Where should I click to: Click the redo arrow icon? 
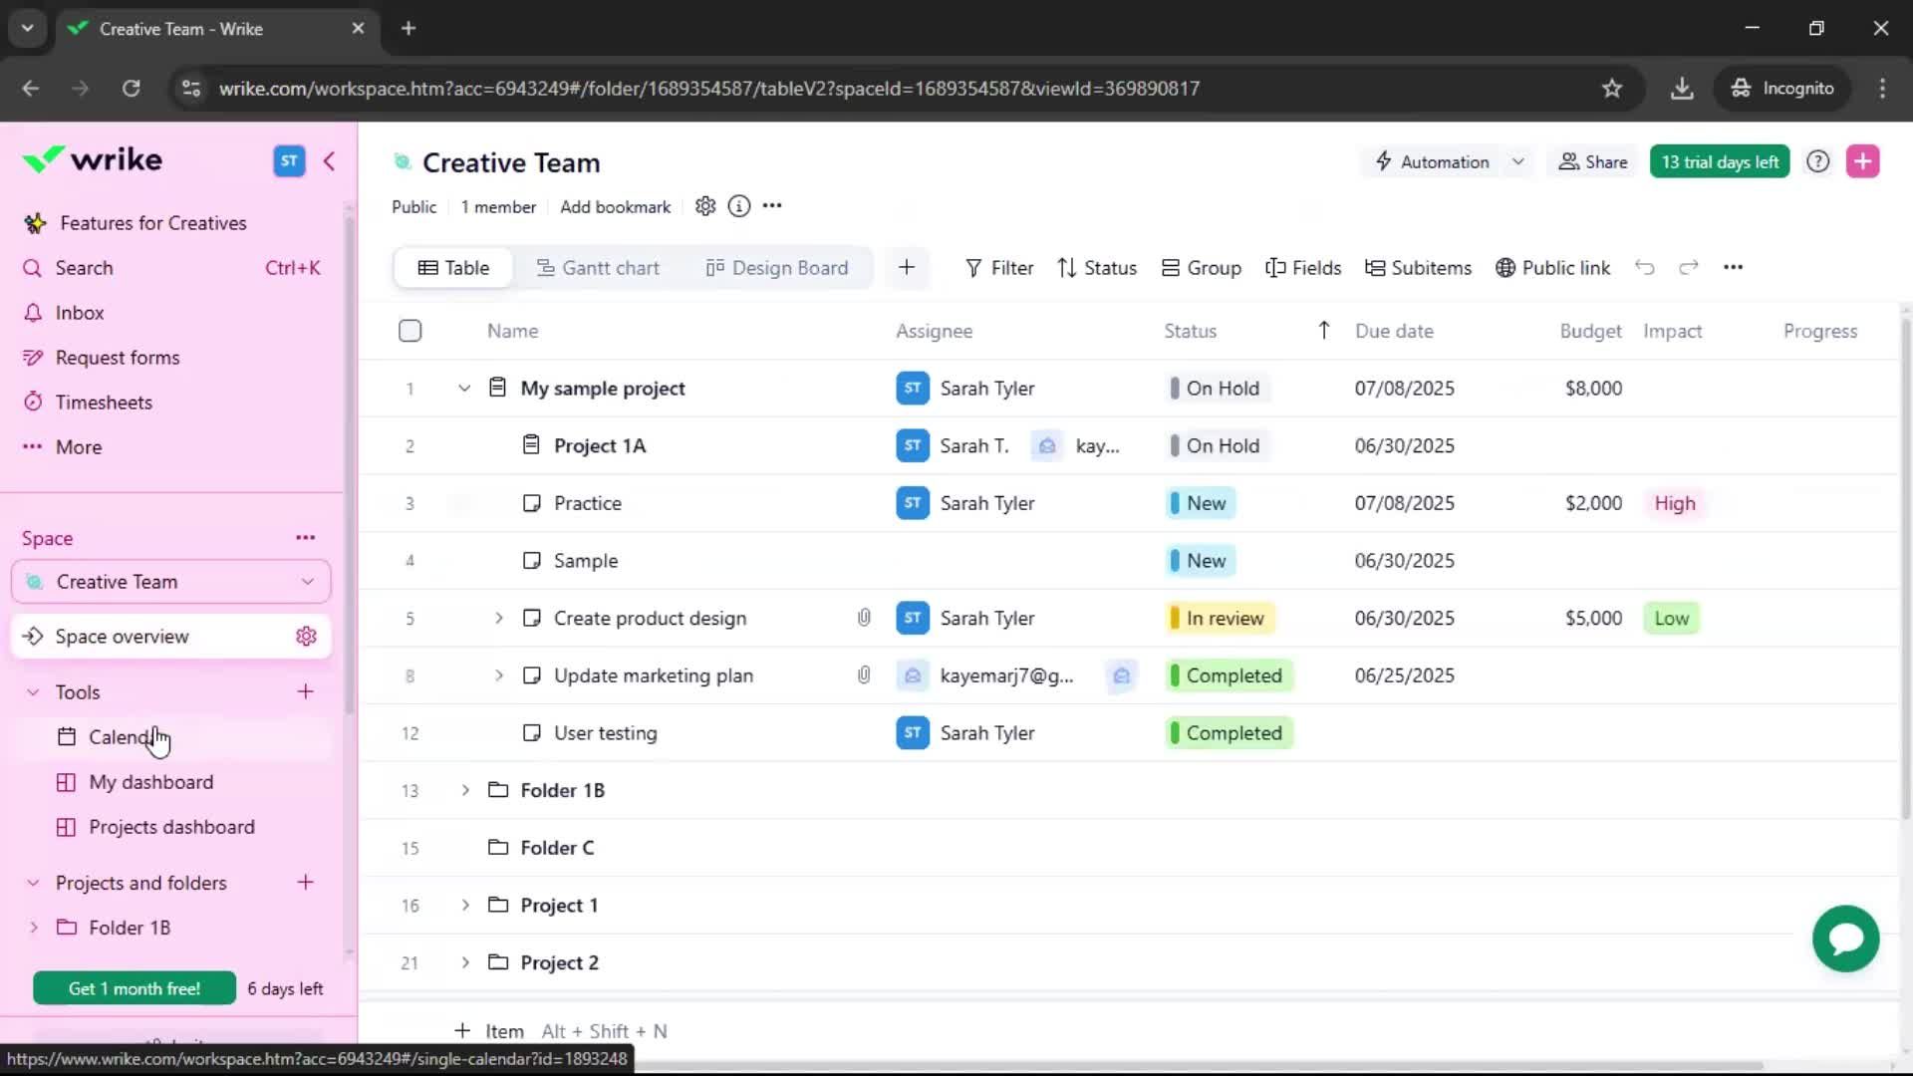click(x=1689, y=267)
